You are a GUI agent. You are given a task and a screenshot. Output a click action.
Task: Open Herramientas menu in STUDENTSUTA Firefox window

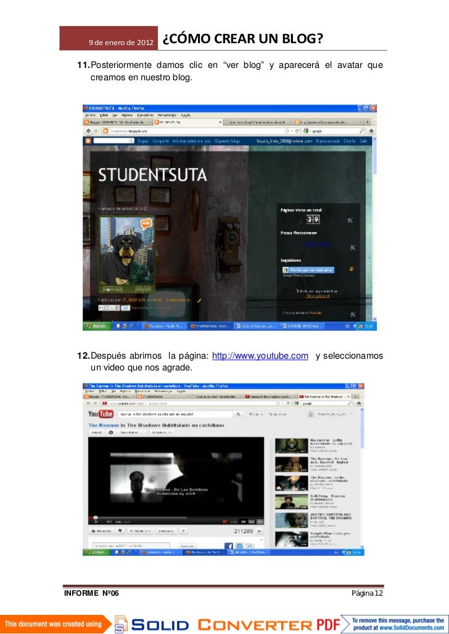[x=167, y=115]
